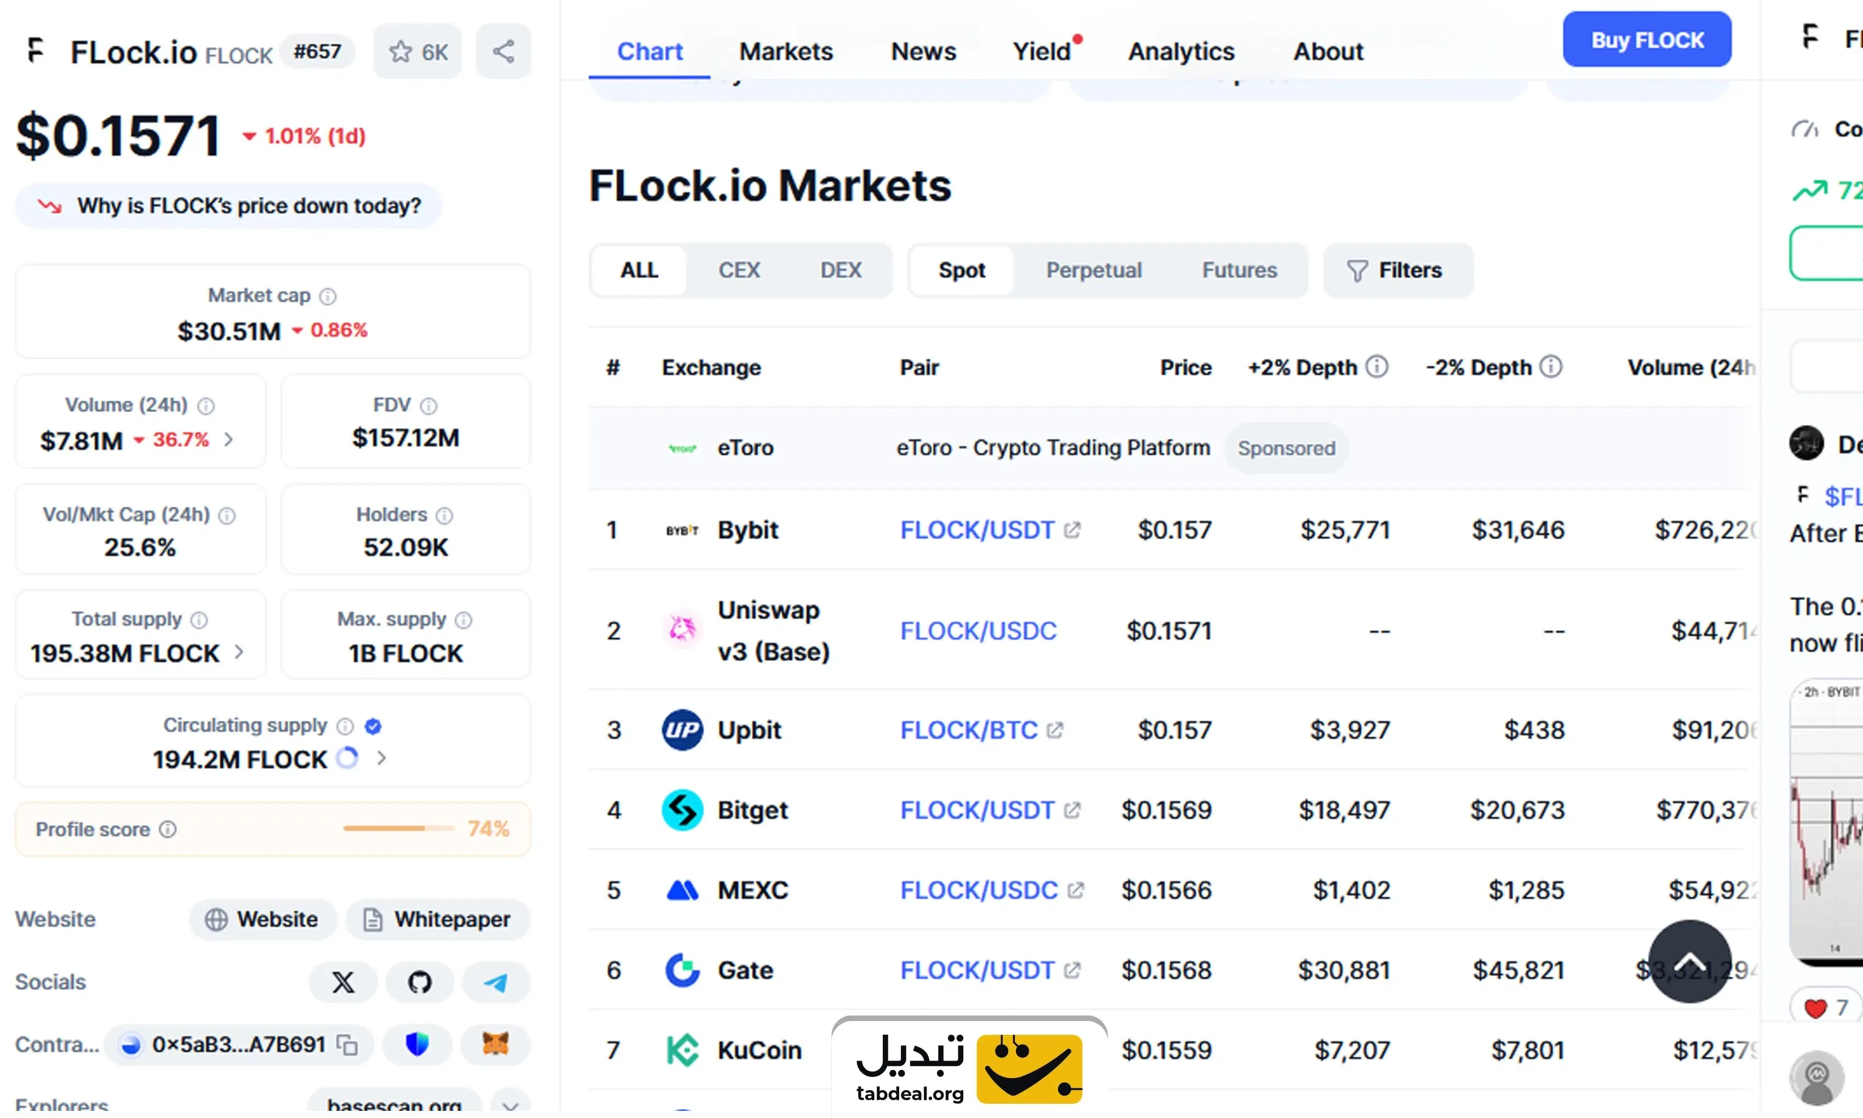Open FDV info icon
This screenshot has width=1863, height=1118.
428,406
